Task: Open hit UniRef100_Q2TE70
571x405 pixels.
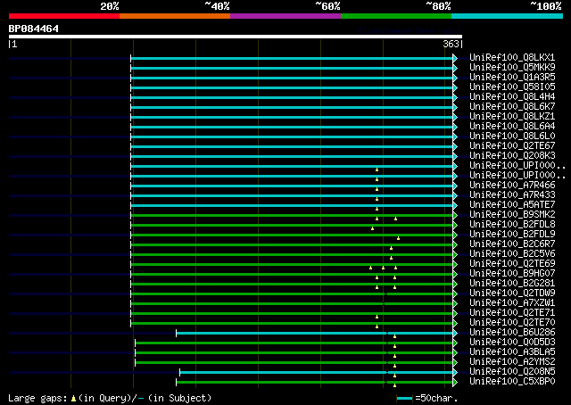Action: coord(512,322)
